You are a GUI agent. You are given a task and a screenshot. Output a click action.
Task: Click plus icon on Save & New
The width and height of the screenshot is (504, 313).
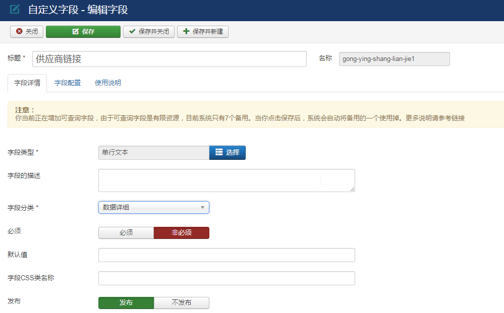coord(186,32)
